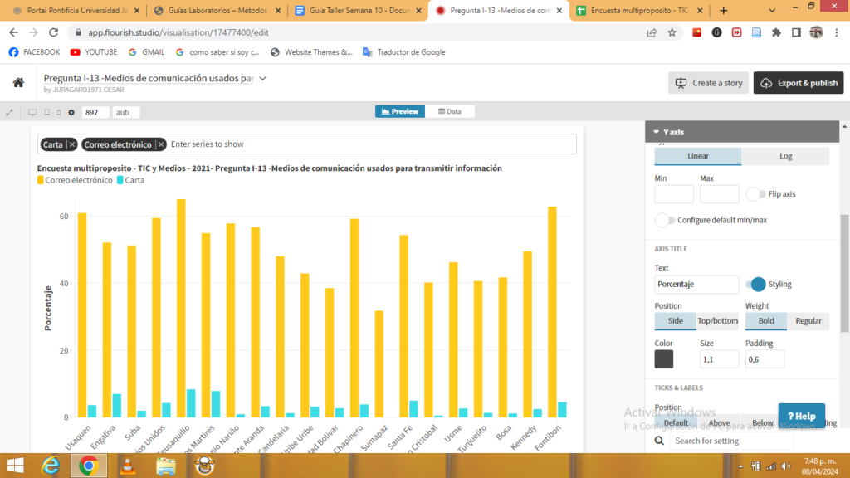This screenshot has width=850, height=478.
Task: Open project title dropdown chevron
Action: pos(263,79)
